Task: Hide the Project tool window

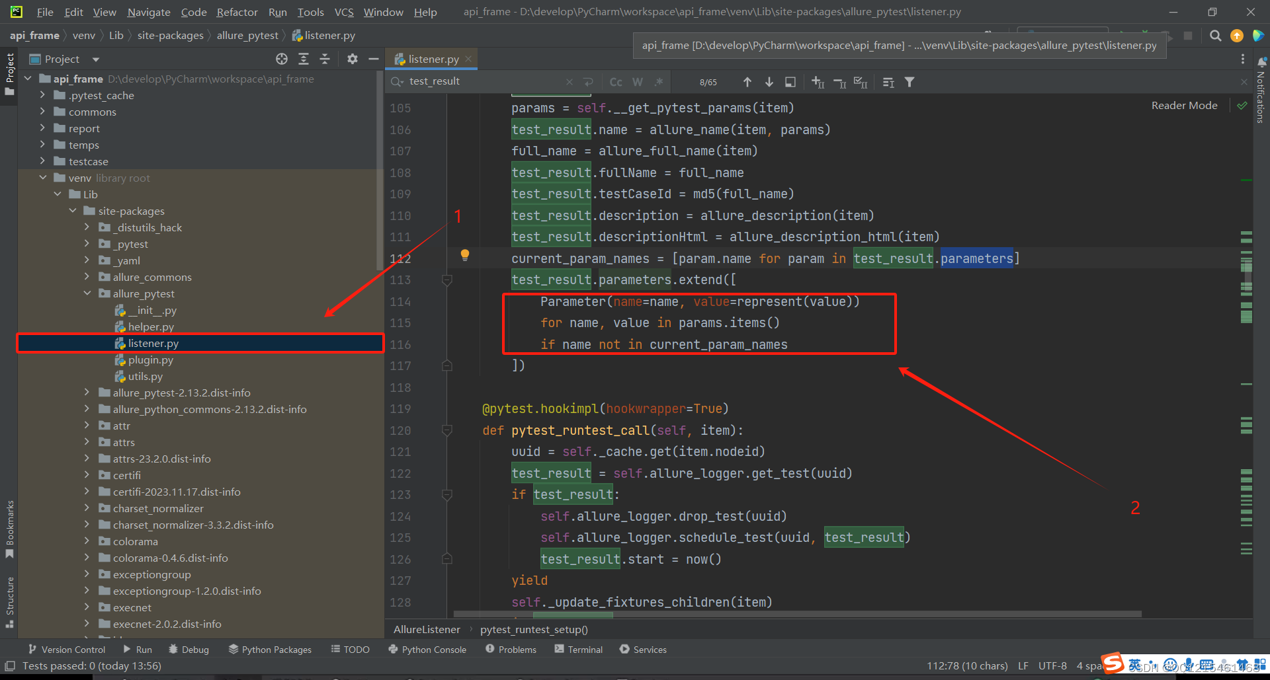Action: tap(373, 59)
